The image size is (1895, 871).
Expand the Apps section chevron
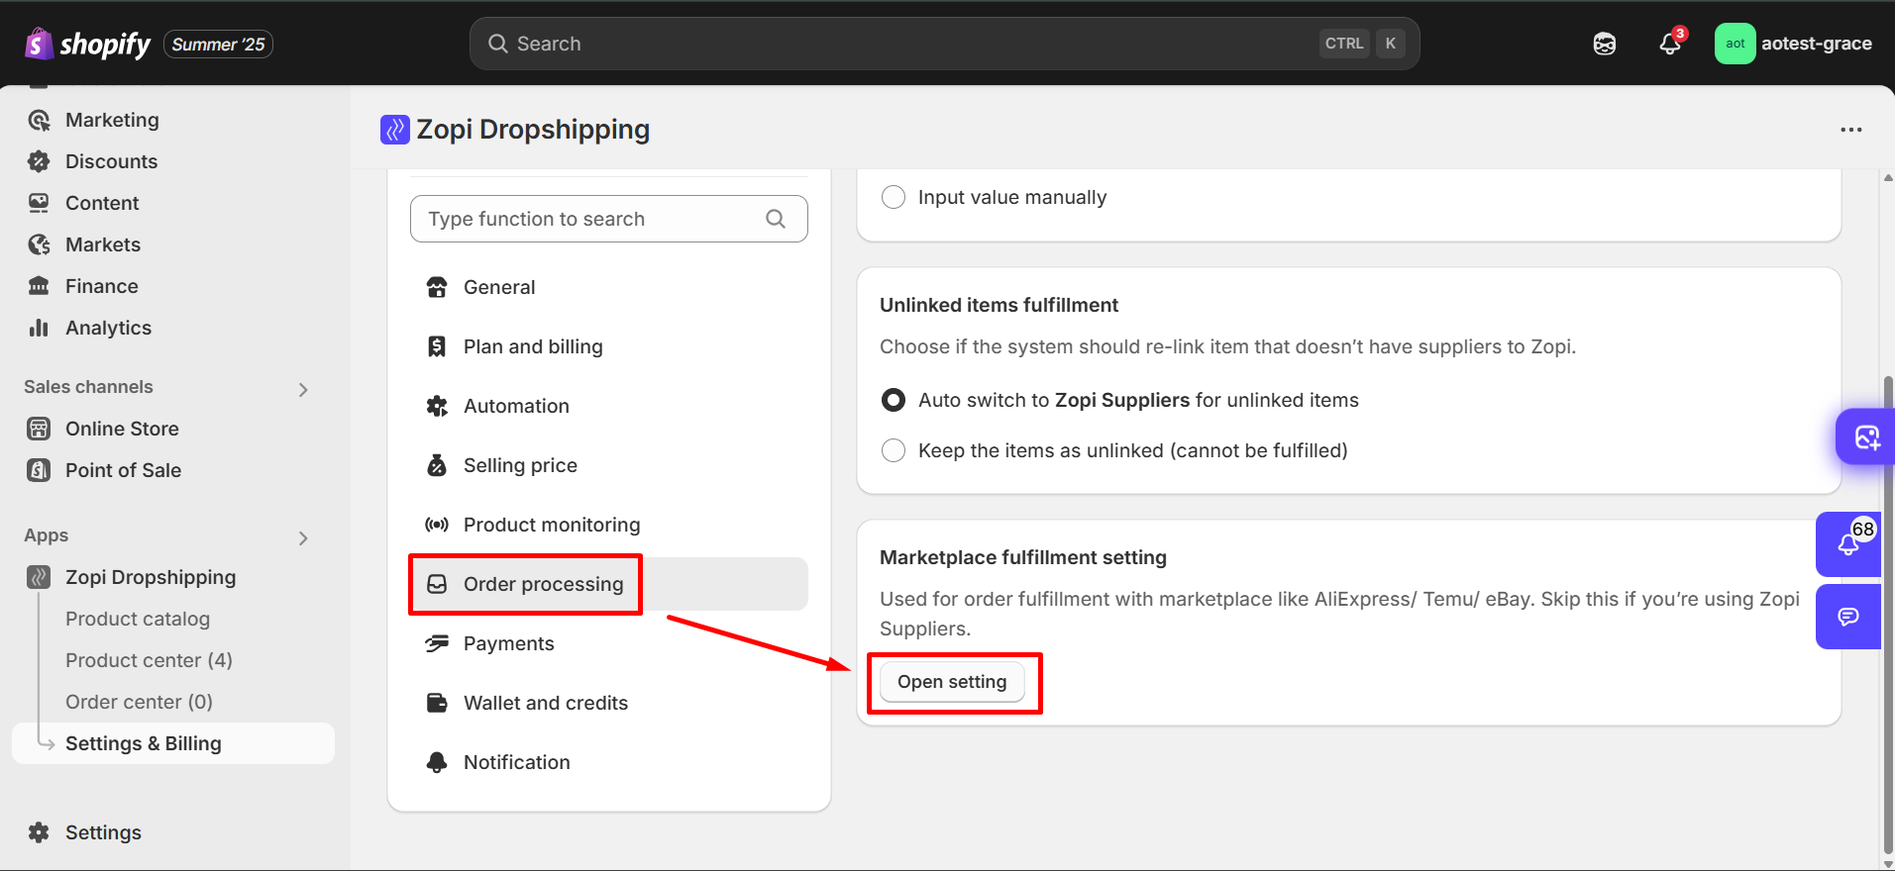pos(303,537)
